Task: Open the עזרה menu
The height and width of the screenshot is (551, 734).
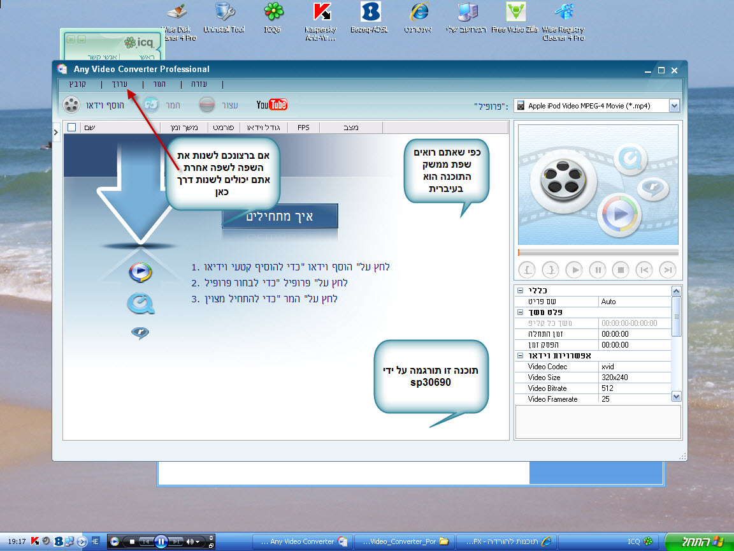Action: (x=200, y=84)
